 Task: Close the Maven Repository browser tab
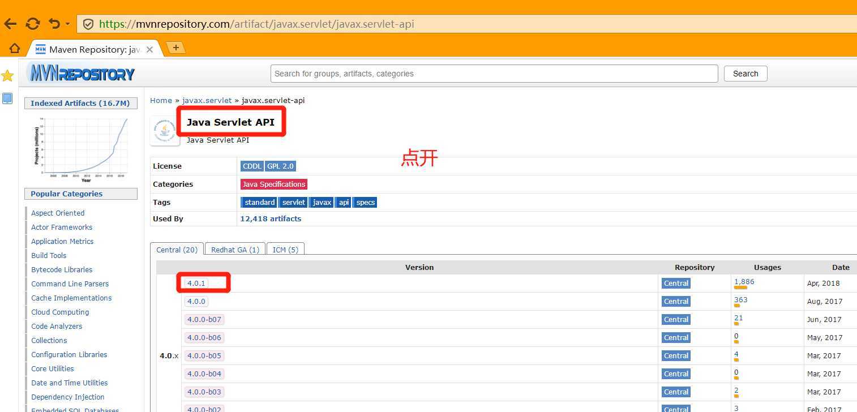point(149,49)
